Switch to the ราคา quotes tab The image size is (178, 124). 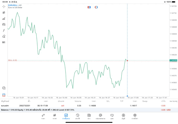[43, 116]
